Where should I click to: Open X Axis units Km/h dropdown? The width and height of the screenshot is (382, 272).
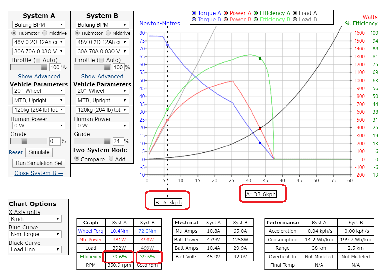(x=35, y=219)
